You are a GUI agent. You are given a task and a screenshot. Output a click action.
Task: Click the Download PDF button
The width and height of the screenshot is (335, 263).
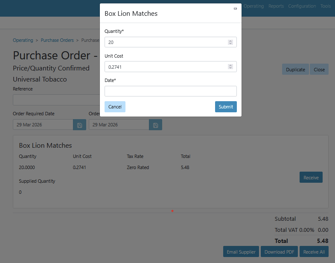pyautogui.click(x=279, y=251)
